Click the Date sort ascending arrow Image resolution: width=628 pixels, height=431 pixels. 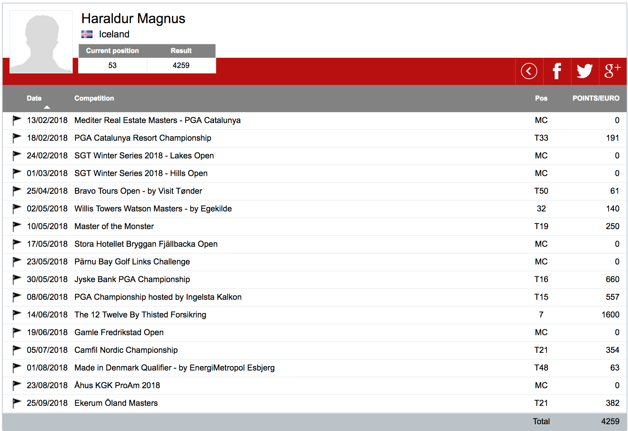tap(47, 107)
